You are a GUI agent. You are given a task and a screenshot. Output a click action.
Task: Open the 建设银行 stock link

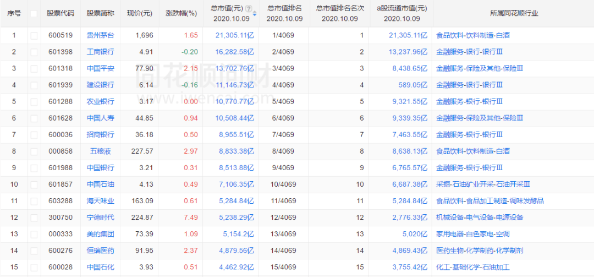point(101,85)
